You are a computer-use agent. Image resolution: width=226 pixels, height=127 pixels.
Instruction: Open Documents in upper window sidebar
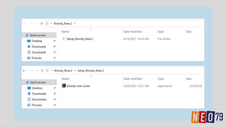39,52
